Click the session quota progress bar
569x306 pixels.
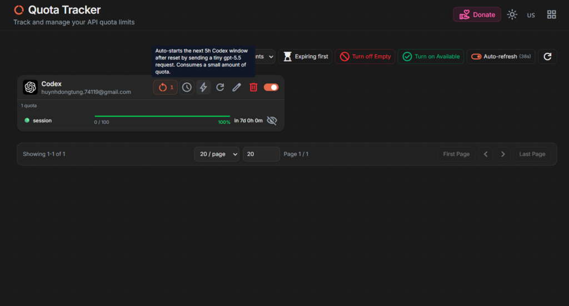pos(162,117)
